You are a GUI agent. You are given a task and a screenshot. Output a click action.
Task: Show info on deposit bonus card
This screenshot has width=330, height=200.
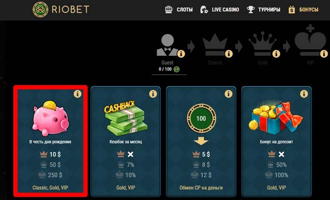coord(304,94)
